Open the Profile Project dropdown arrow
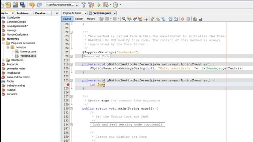253x142 pixels. [x=120, y=5]
